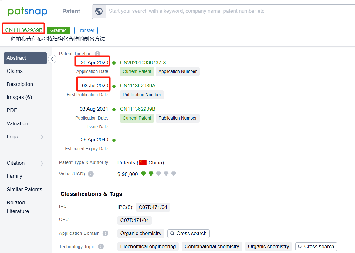Open publication CN111362939A link
The width and height of the screenshot is (355, 253).
pyautogui.click(x=137, y=86)
